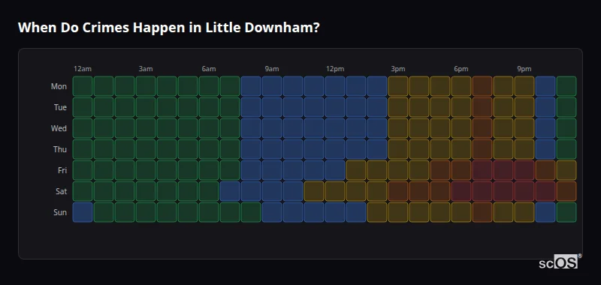601x285 pixels.
Task: Click the "6pm" column label
Action: pos(461,69)
